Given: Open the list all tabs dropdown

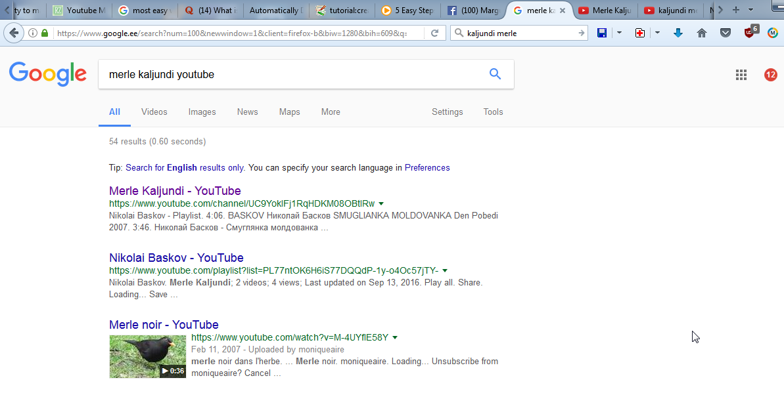Looking at the screenshot, I should point(750,10).
